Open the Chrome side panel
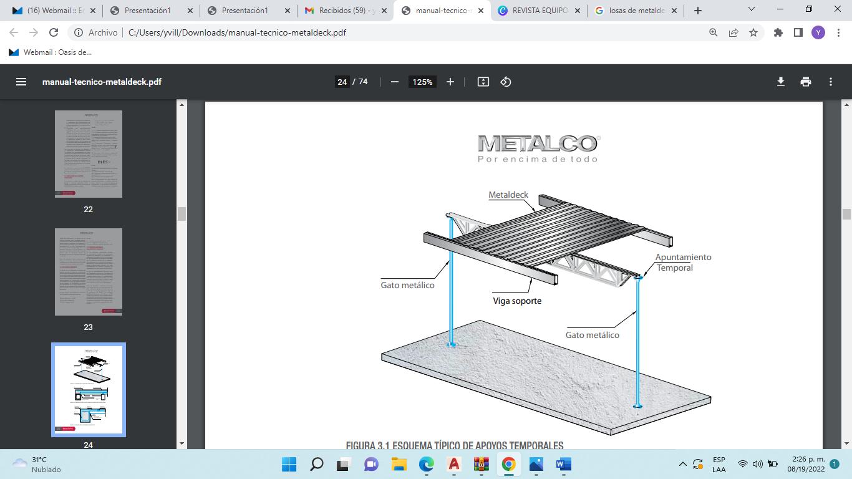This screenshot has width=852, height=479. click(x=798, y=32)
